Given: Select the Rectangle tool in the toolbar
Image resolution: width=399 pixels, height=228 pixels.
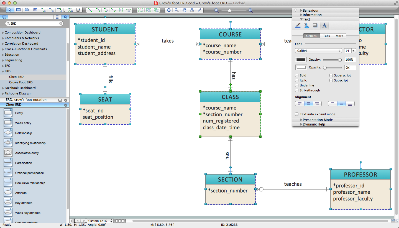Looking at the screenshot, I should (18, 10).
